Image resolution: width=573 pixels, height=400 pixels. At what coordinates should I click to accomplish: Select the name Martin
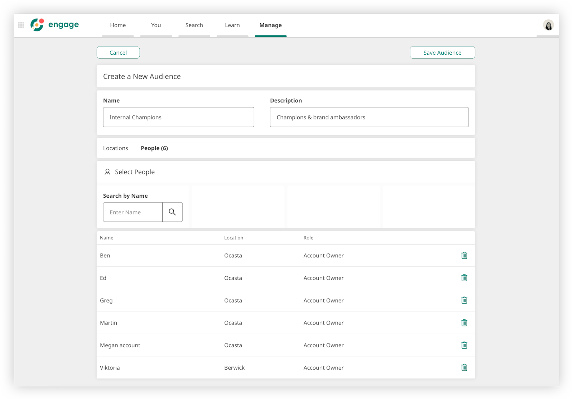click(x=109, y=323)
